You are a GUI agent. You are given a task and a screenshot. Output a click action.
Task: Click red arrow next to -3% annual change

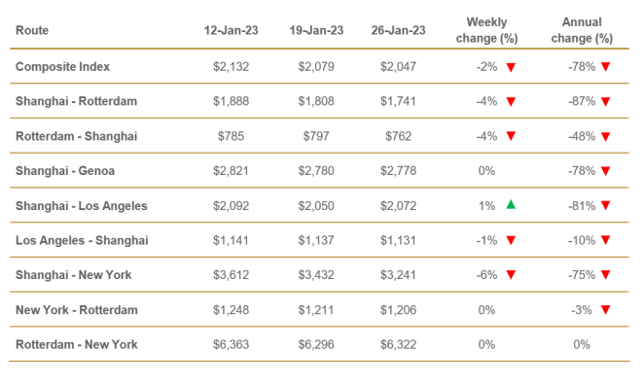(606, 310)
